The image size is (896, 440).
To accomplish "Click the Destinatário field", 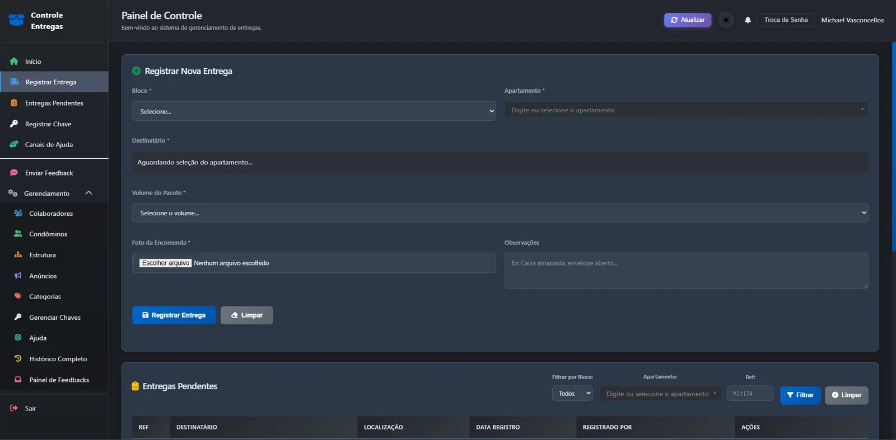I will click(500, 162).
